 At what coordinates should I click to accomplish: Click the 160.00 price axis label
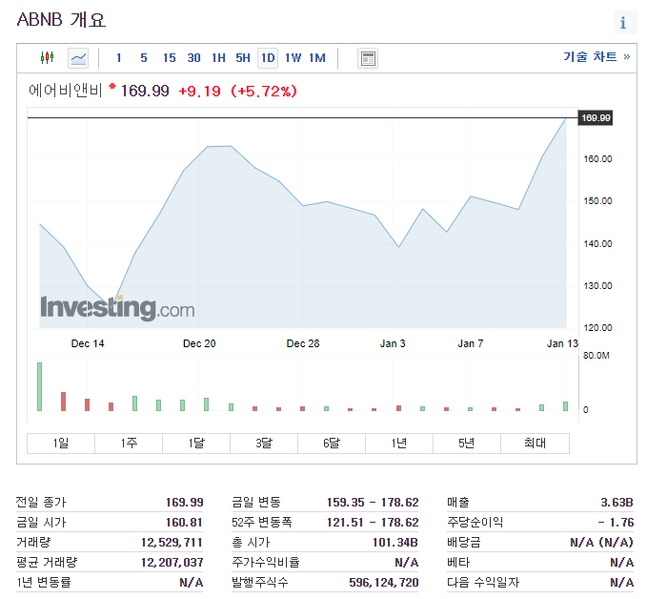click(x=597, y=159)
